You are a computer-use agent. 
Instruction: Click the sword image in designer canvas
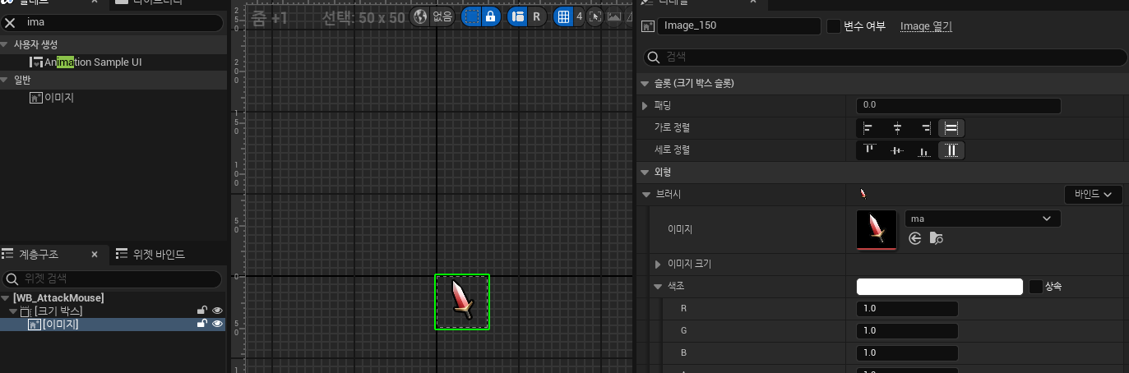click(x=462, y=301)
